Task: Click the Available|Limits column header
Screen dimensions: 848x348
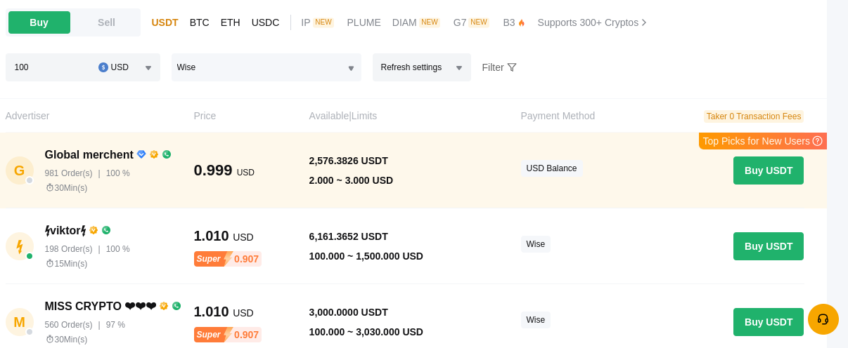Action: [x=343, y=116]
